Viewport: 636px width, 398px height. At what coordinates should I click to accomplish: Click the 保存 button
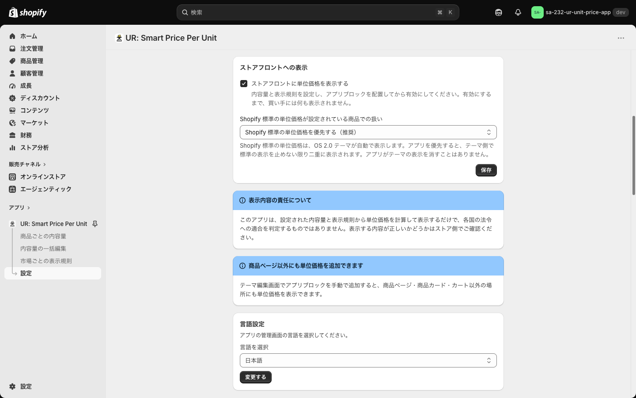tap(486, 170)
